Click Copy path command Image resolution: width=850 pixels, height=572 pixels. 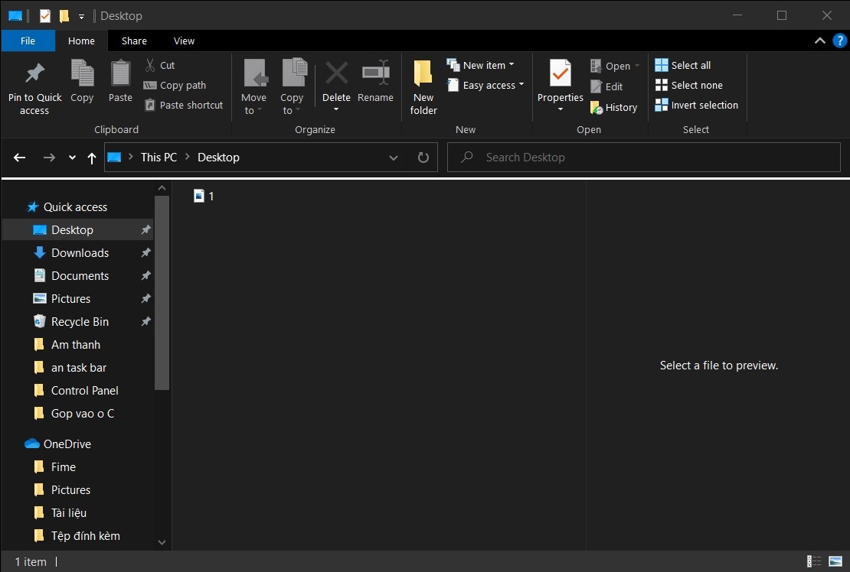pyautogui.click(x=175, y=85)
